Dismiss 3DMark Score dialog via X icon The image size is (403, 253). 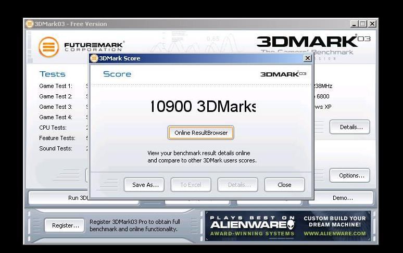[x=307, y=58]
